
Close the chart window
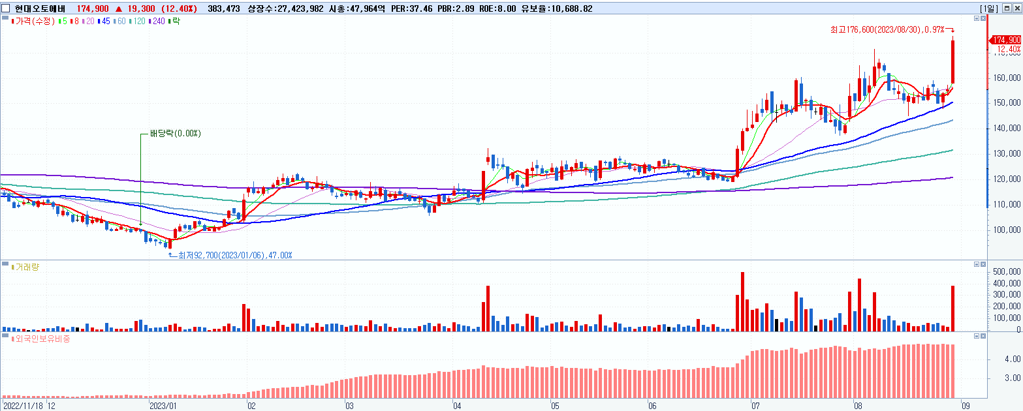[x=1016, y=8]
